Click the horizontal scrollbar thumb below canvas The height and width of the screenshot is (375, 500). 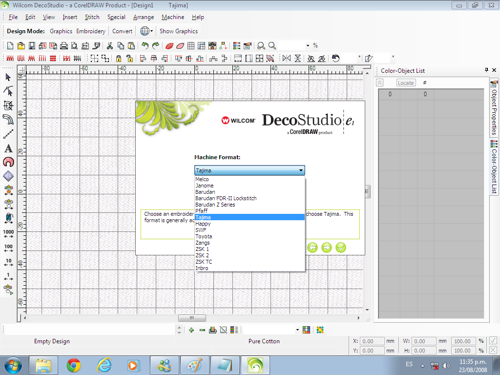click(x=192, y=318)
